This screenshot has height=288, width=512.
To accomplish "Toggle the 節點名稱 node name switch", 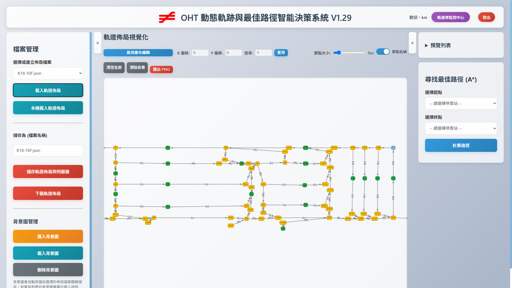I will click(383, 52).
